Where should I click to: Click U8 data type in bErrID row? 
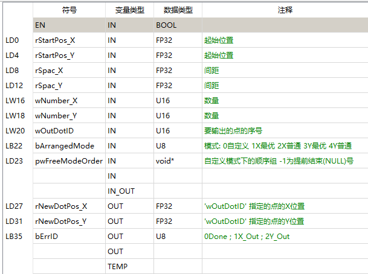pos(178,236)
